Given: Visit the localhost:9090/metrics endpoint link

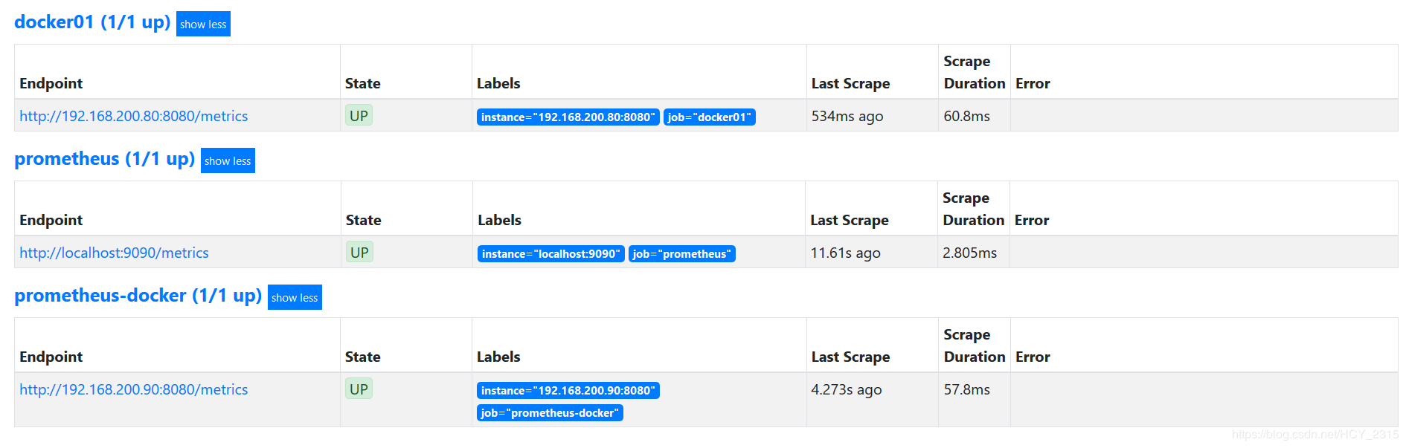Looking at the screenshot, I should pyautogui.click(x=114, y=253).
